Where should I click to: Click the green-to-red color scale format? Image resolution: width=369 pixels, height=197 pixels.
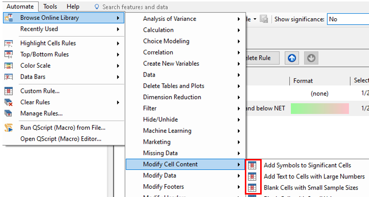320,109
